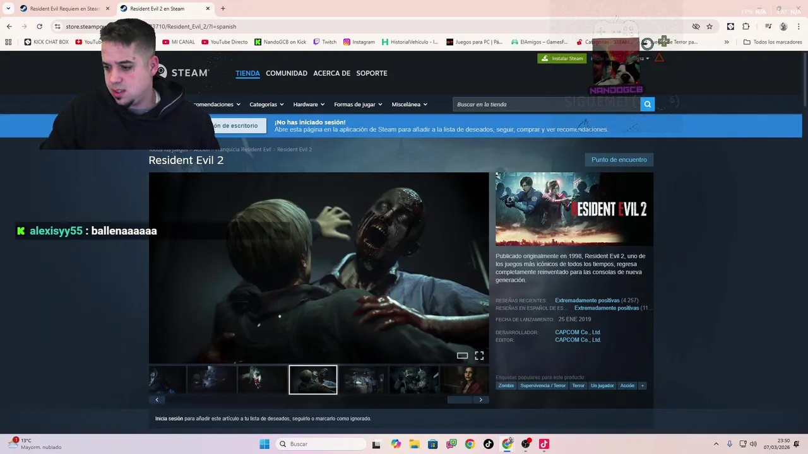Open Task View from the taskbar
Screen dimensions: 808x454
377,444
